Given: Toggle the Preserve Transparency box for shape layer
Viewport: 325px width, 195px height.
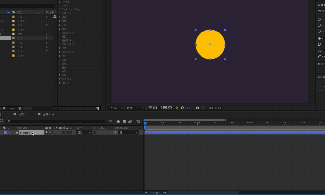Looking at the screenshot, I should pos(94,132).
